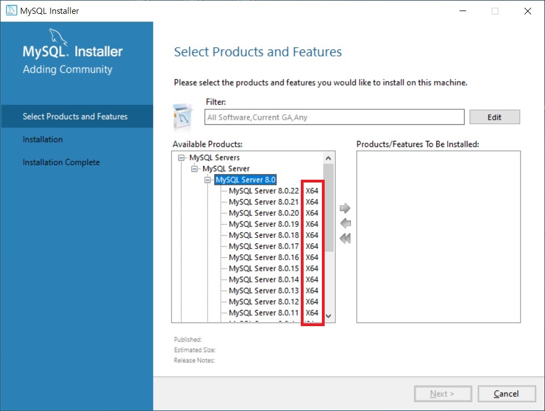Select MySQL Server 8.0.15 in the list
The height and width of the screenshot is (411, 545).
click(273, 268)
